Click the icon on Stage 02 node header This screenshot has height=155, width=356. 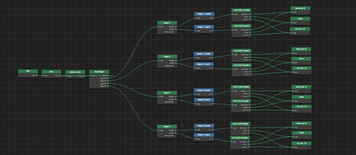[x=159, y=56]
